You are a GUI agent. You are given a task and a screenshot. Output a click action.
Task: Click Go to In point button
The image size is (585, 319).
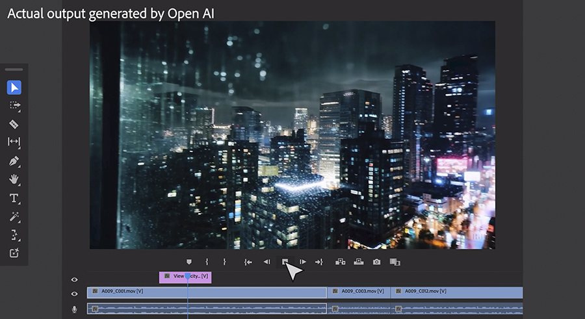(x=248, y=262)
